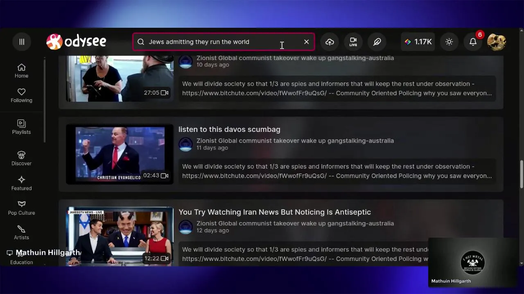Click in the search input field
The height and width of the screenshot is (294, 524).
(x=223, y=42)
